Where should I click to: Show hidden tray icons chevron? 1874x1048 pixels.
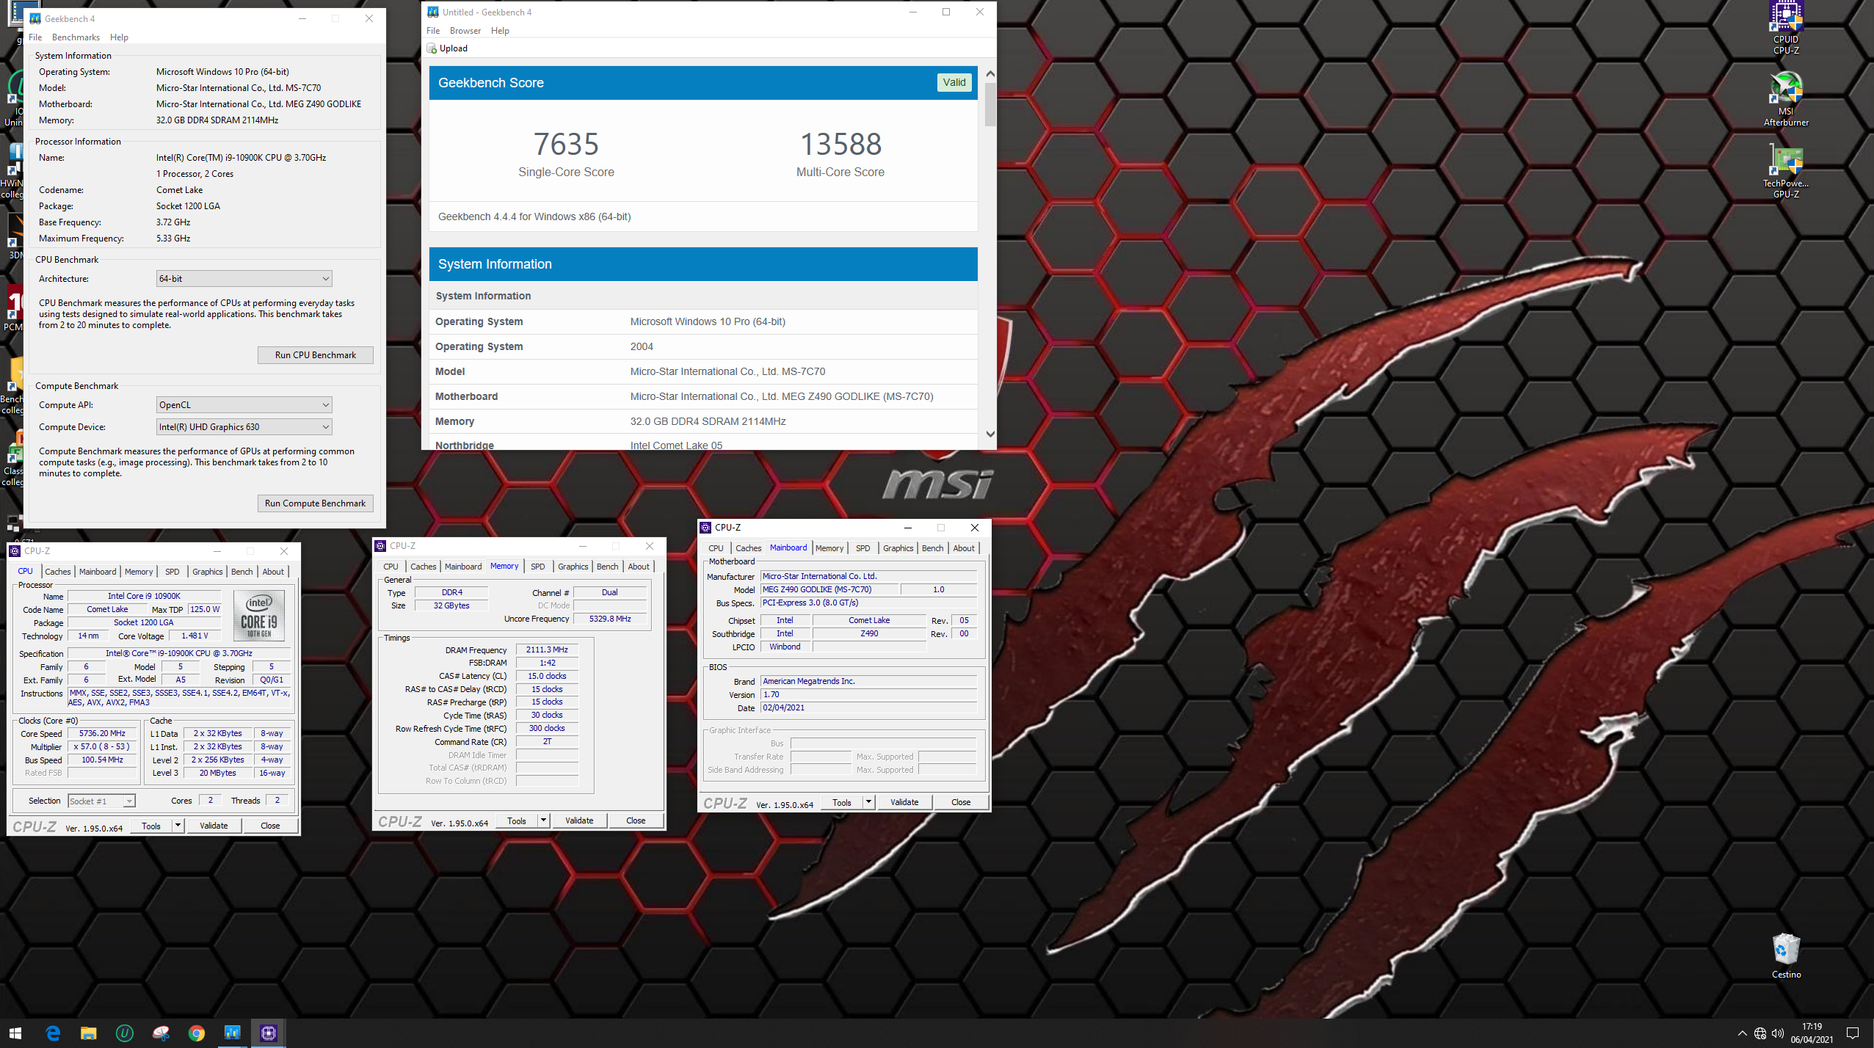(x=1742, y=1033)
